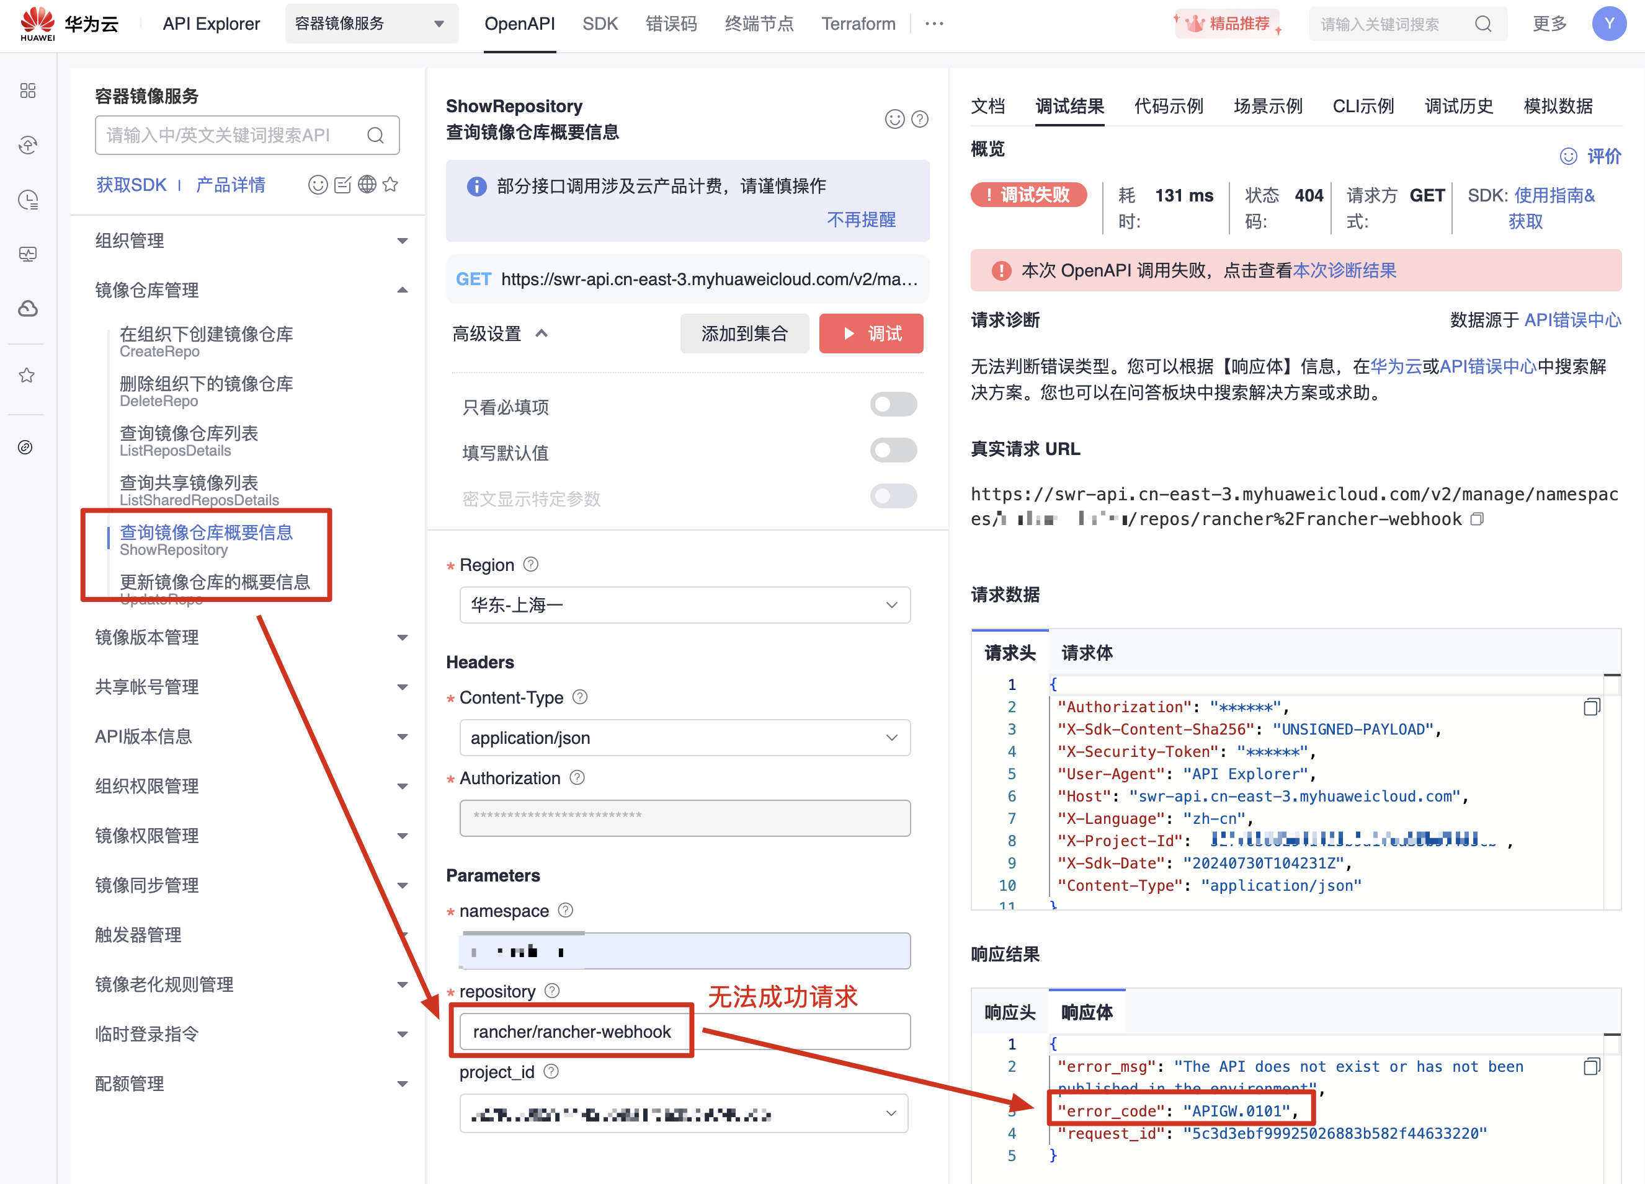This screenshot has width=1645, height=1184.
Task: Click the help icon next to Authorization
Action: pyautogui.click(x=577, y=777)
